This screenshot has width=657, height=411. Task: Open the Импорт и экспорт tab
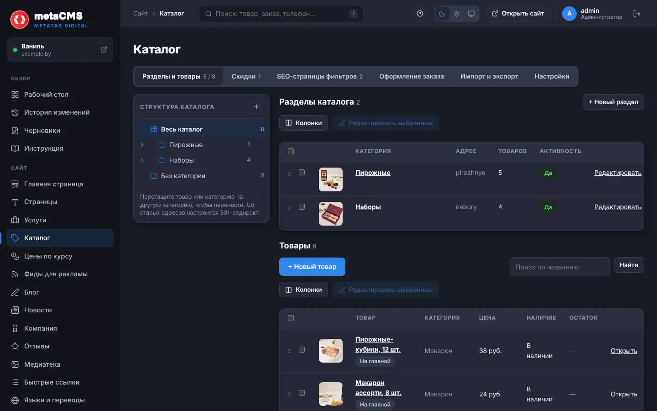coord(489,76)
